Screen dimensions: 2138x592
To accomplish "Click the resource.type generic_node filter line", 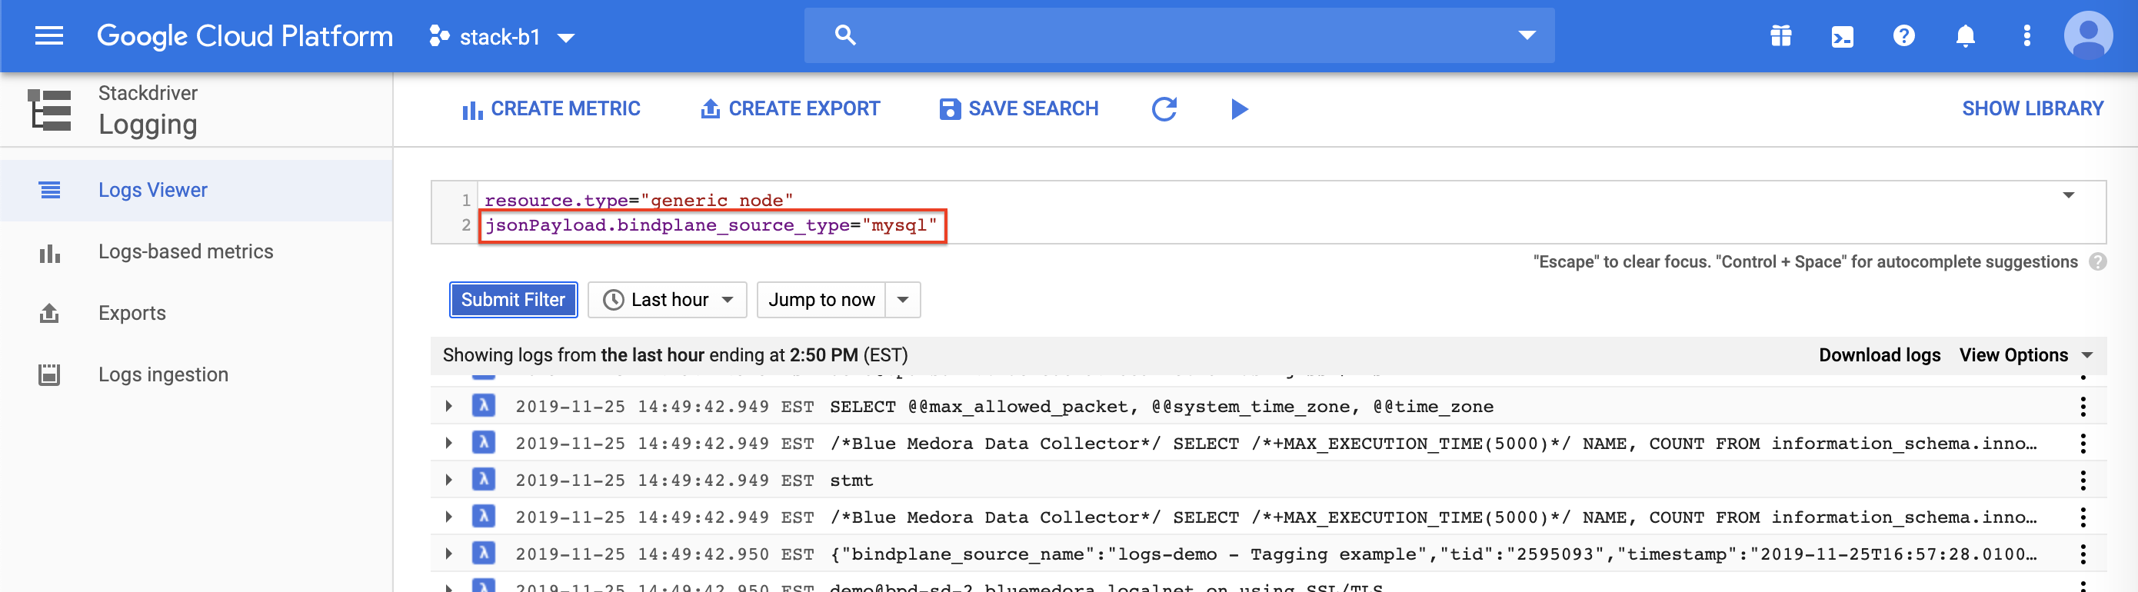I will (638, 200).
